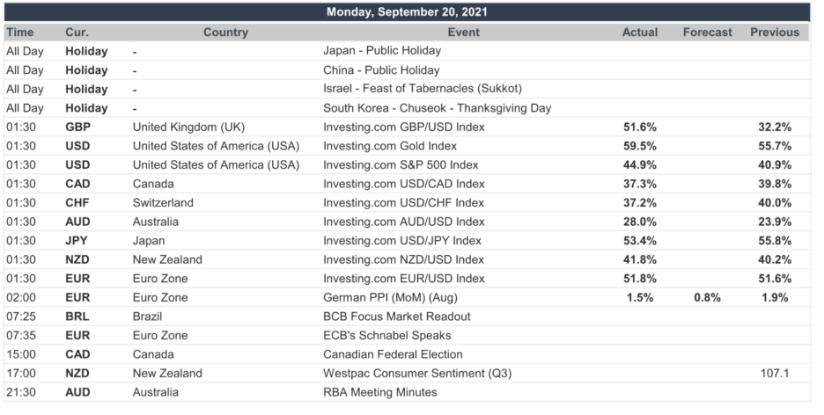Open ECB's Schnabel Speaks event

coord(387,335)
